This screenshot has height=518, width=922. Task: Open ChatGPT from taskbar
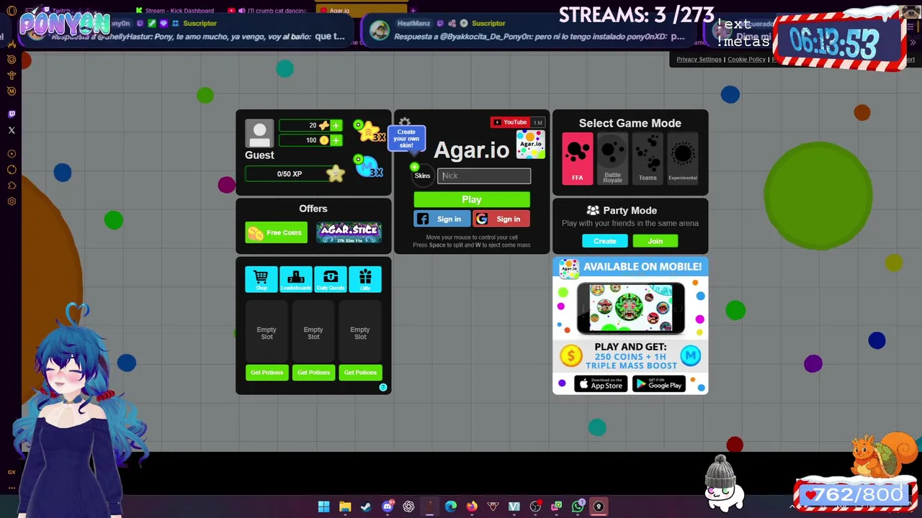pos(408,506)
